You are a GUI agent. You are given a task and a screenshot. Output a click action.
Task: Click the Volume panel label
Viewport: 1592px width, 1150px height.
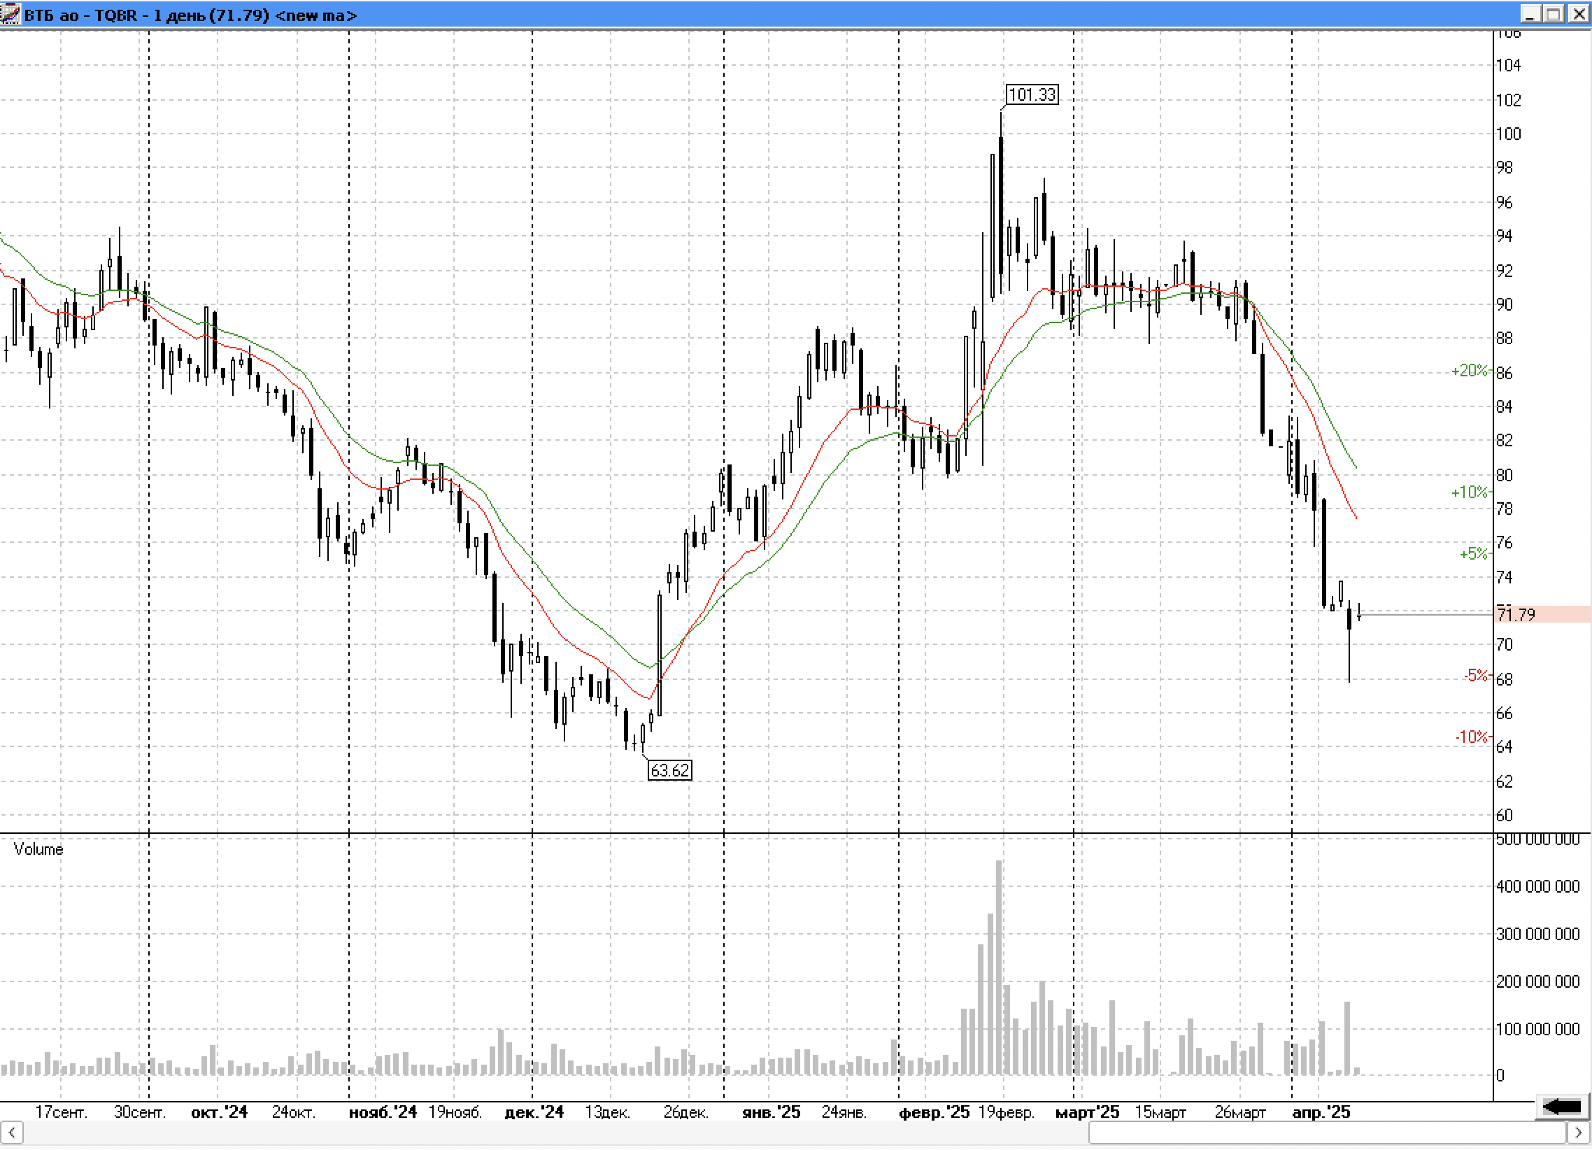(38, 849)
